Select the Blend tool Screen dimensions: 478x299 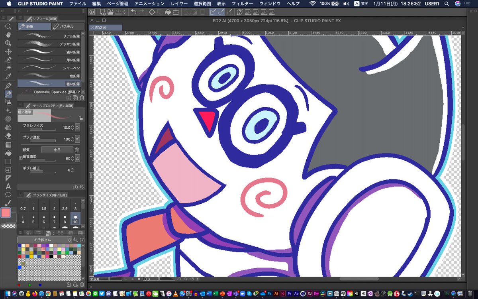coord(8,127)
